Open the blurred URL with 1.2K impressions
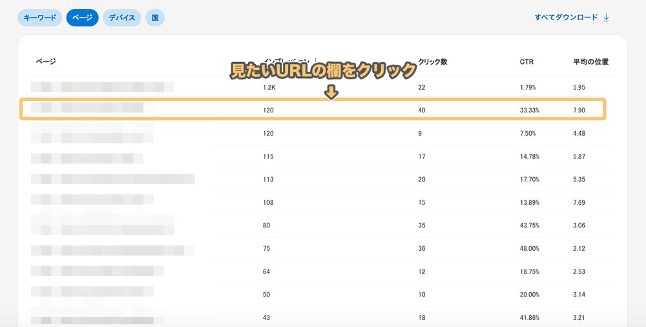Screen dimensions: 646x327 102,87
